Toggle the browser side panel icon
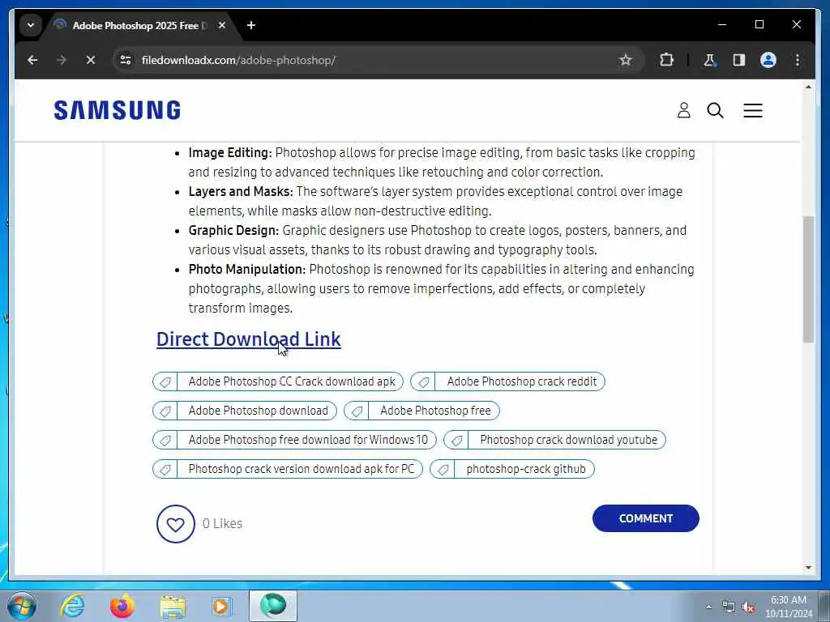This screenshot has width=830, height=622. coord(739,60)
